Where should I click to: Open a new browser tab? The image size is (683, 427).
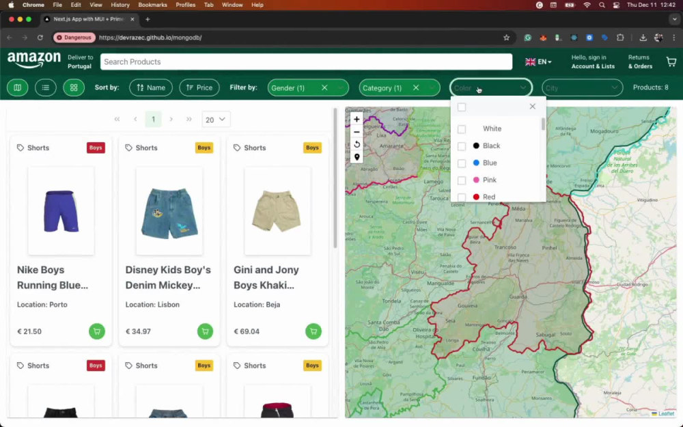point(148,19)
